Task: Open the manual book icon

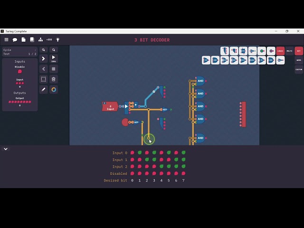Action: coord(32,39)
